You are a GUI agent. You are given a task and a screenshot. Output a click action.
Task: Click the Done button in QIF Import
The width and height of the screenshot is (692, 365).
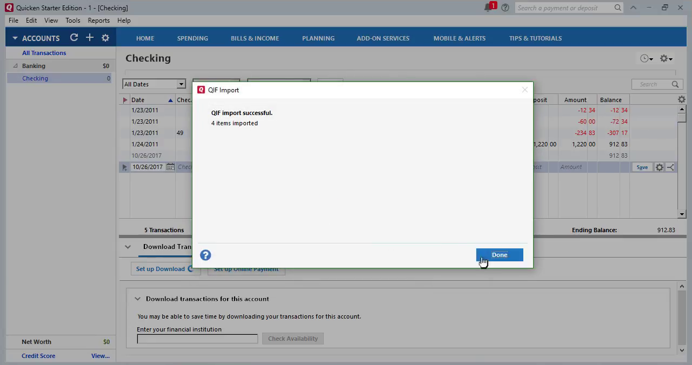pyautogui.click(x=499, y=255)
